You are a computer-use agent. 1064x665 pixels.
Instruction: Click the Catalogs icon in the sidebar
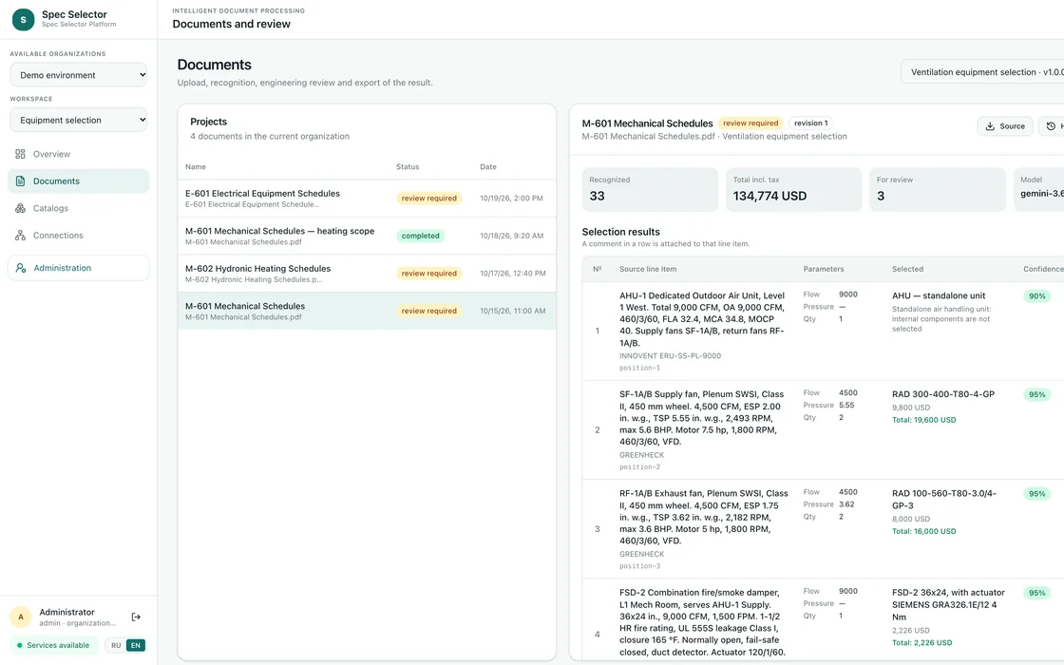coord(20,208)
